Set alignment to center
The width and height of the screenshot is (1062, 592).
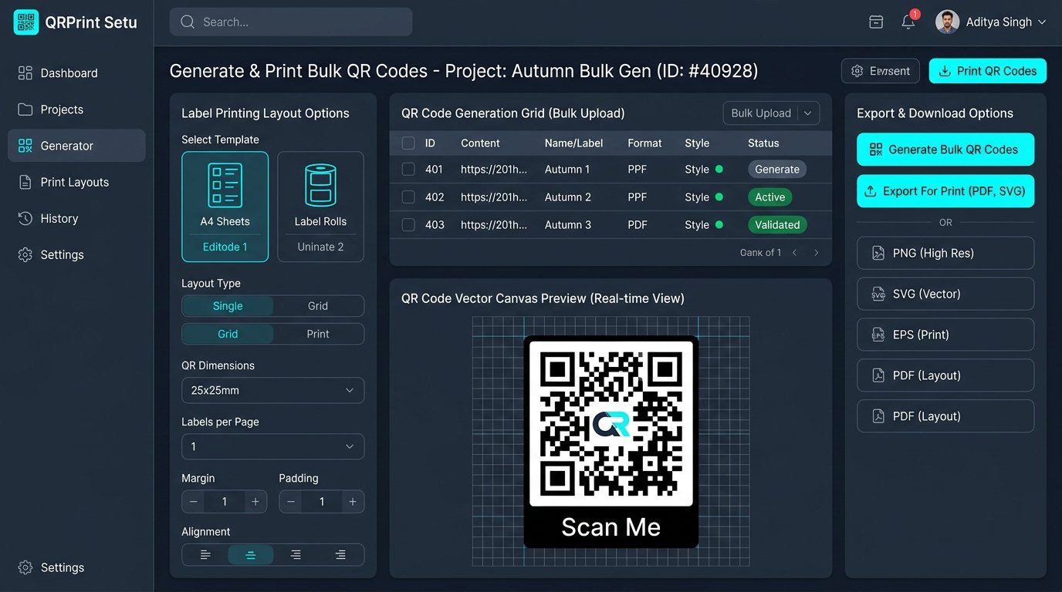(250, 555)
